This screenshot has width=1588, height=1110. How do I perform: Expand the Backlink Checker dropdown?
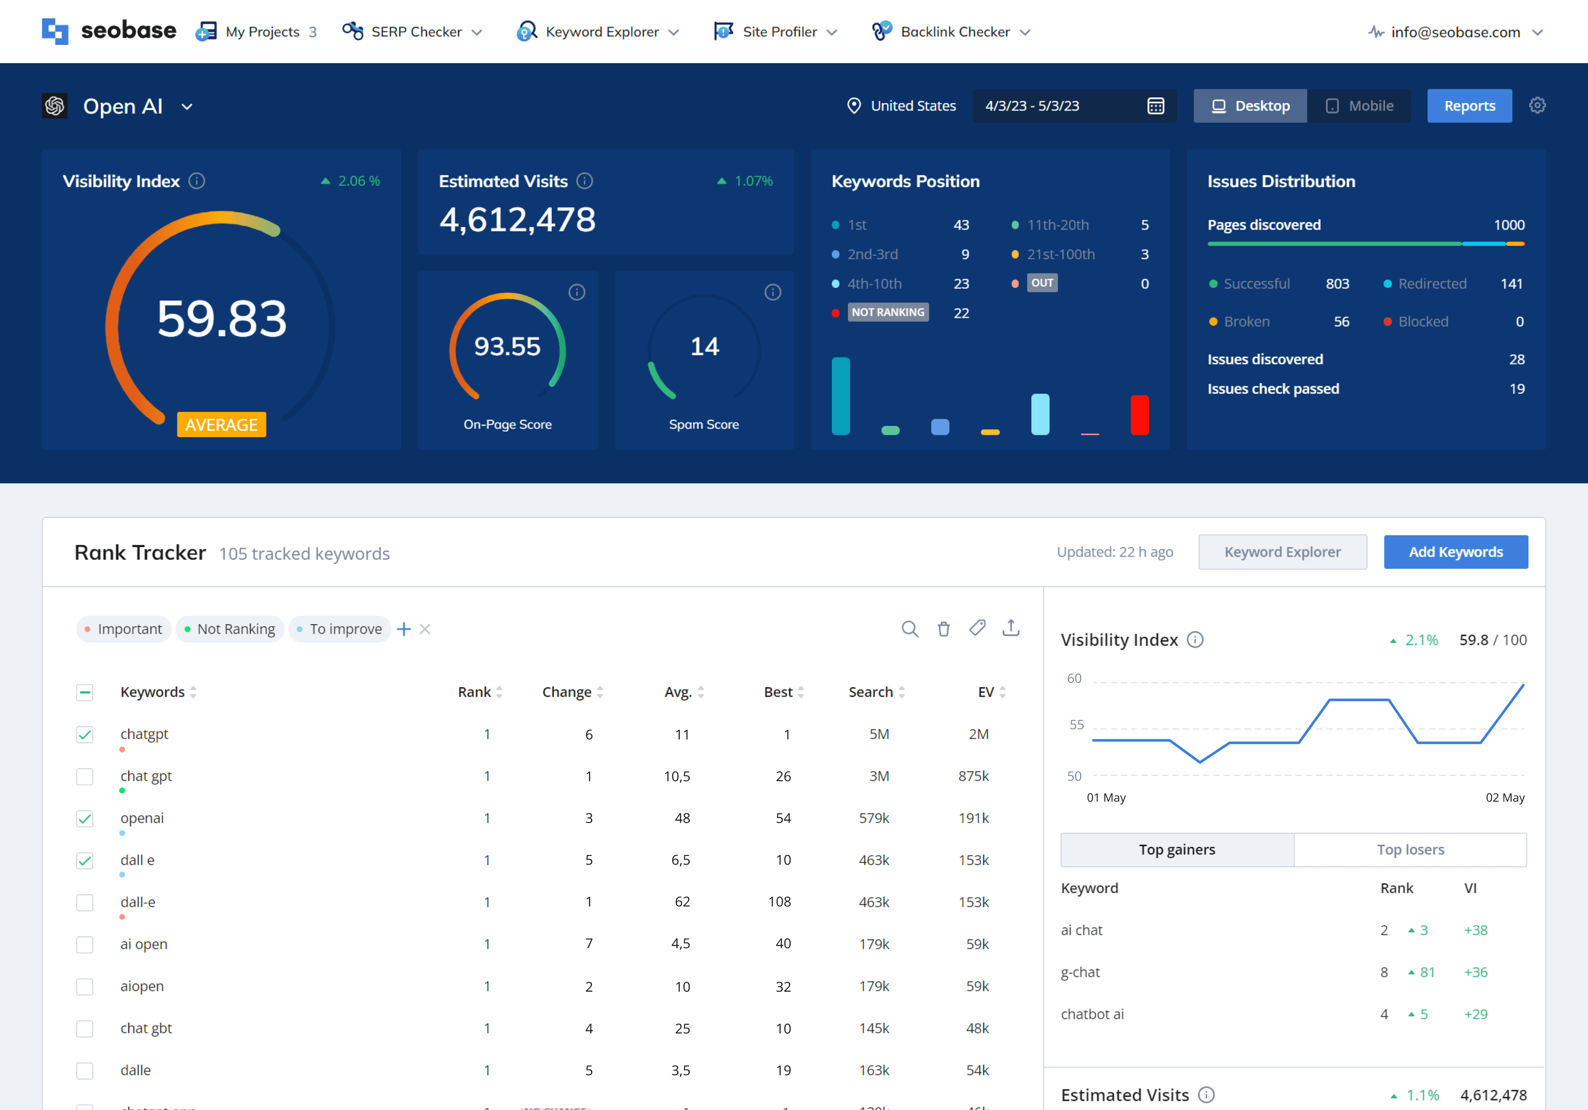[x=1025, y=33]
